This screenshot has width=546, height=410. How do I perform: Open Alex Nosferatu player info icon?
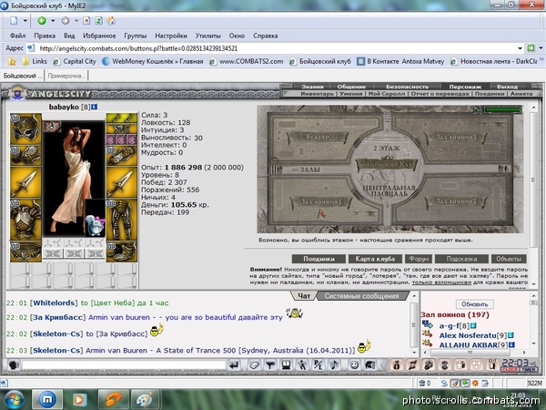(x=511, y=335)
